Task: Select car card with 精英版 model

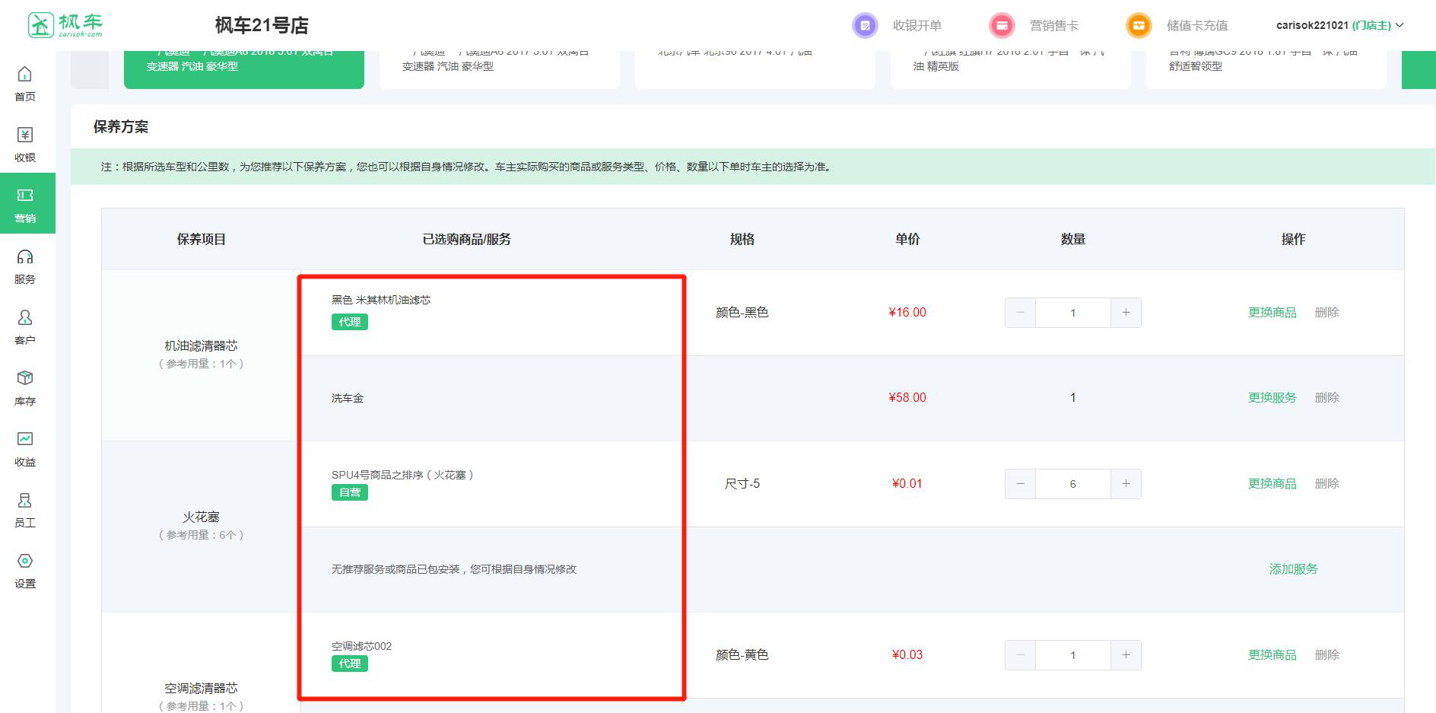Action: tap(1010, 69)
